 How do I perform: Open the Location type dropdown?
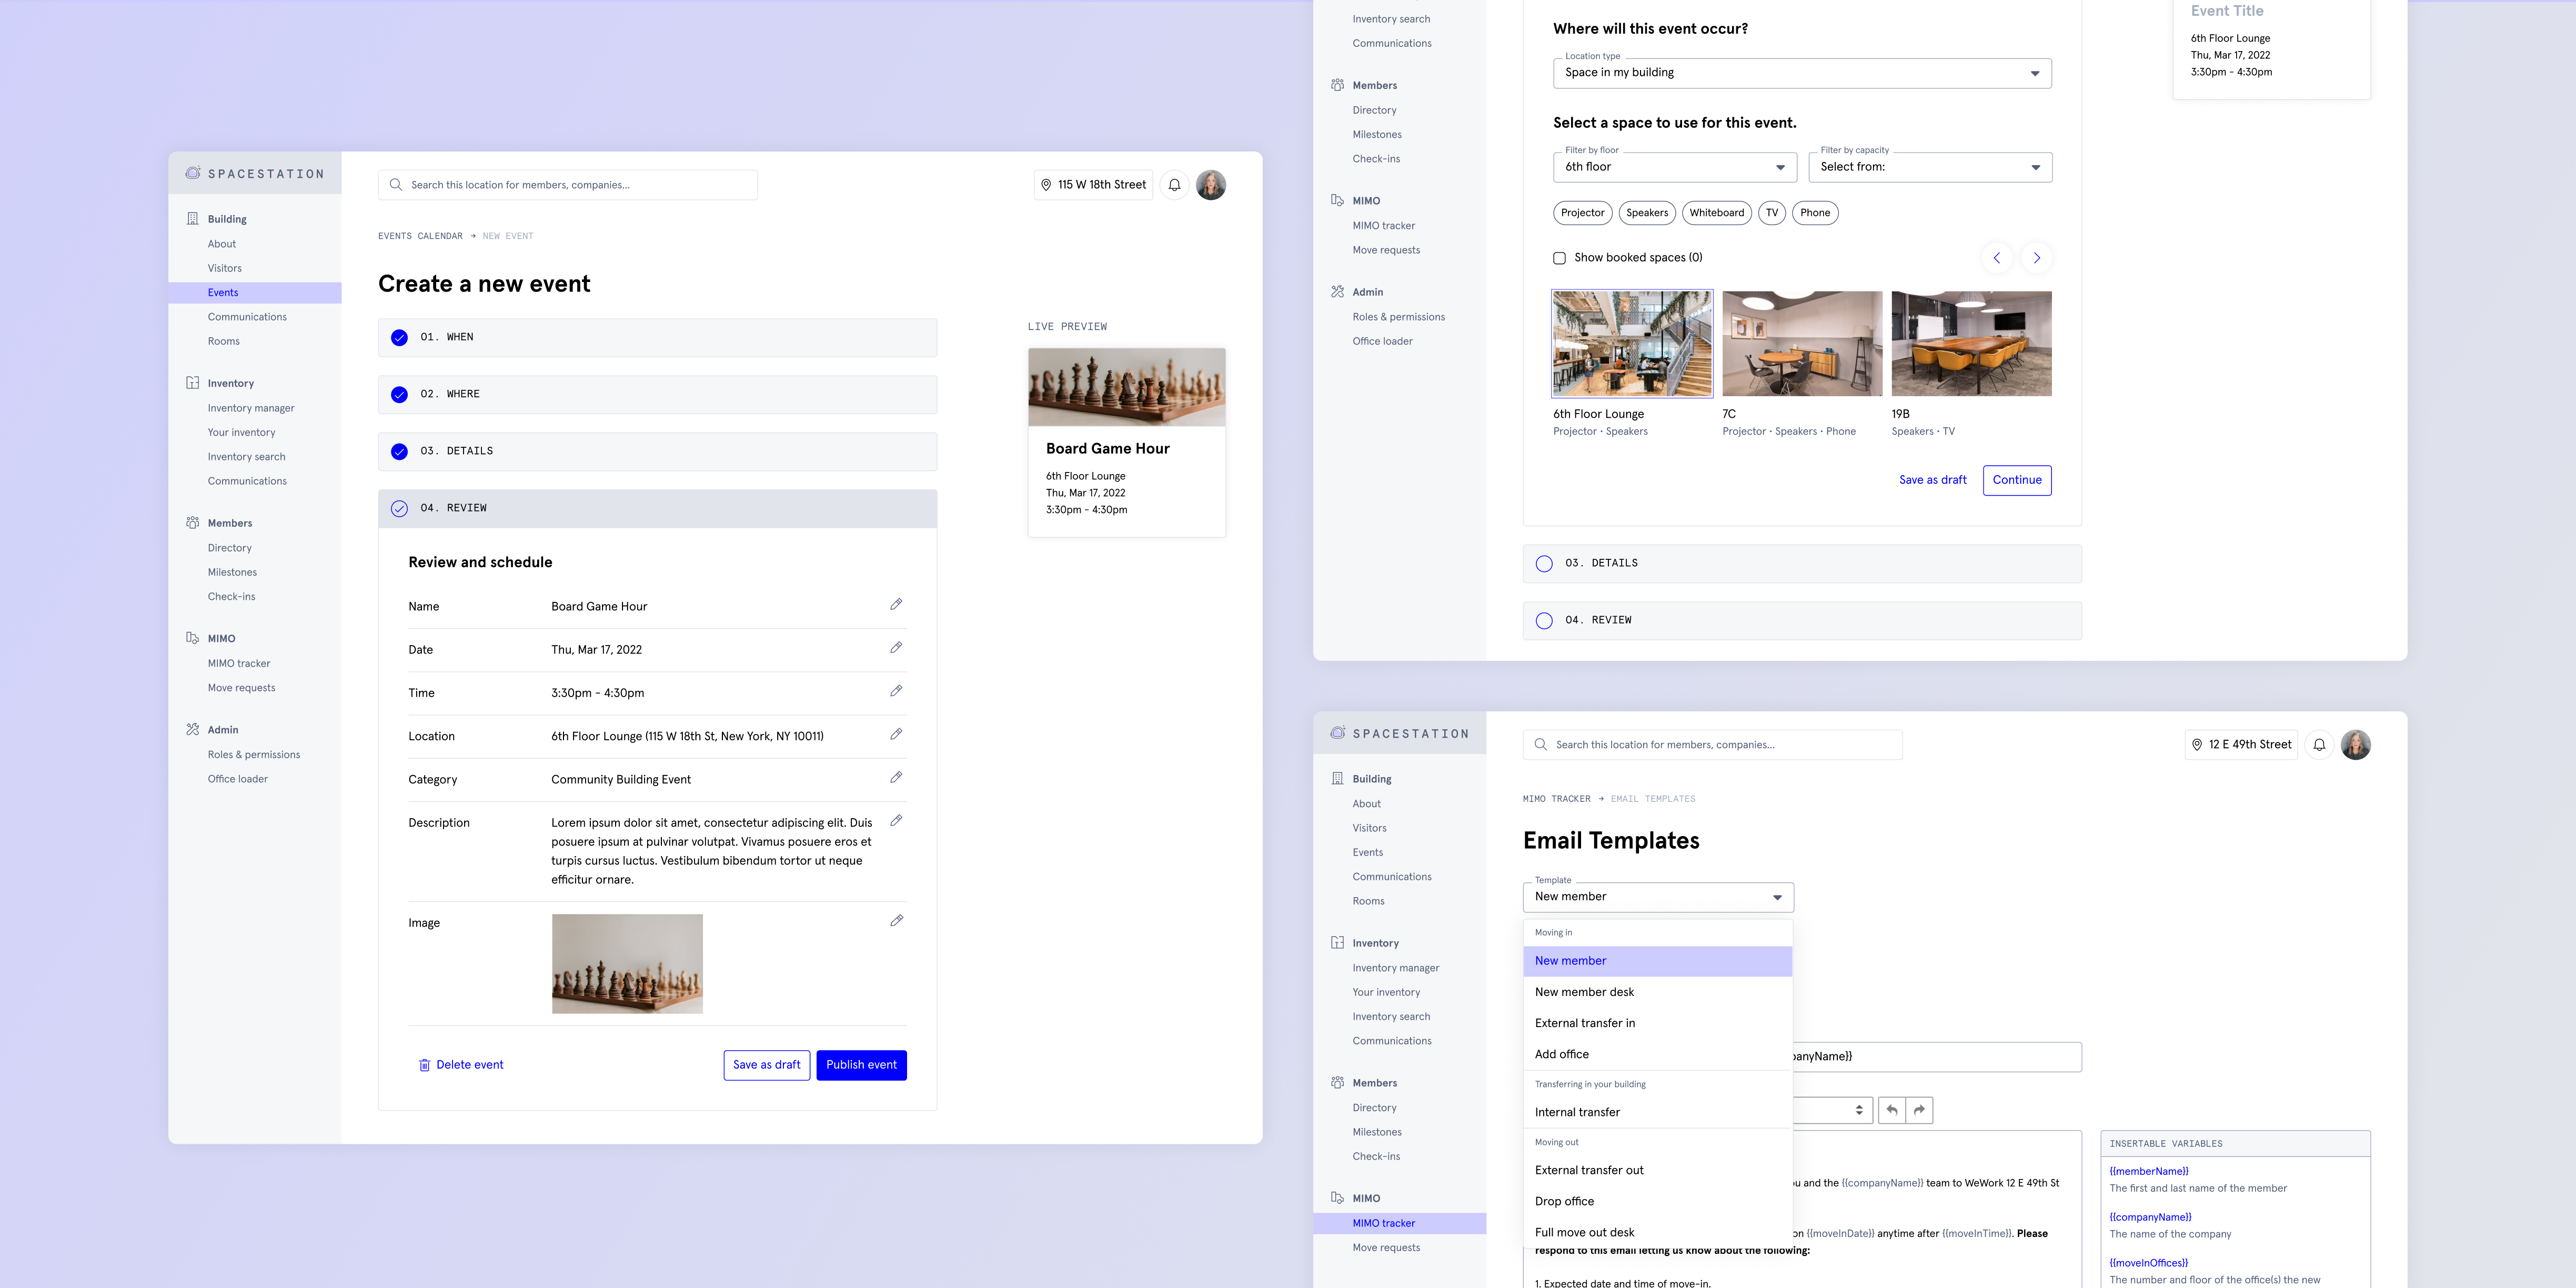1802,73
